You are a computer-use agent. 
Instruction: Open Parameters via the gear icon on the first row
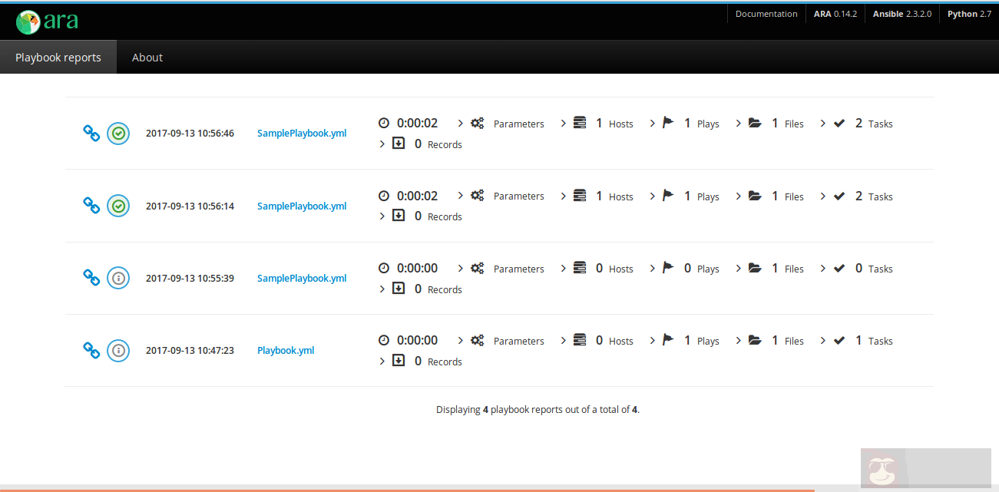point(477,122)
